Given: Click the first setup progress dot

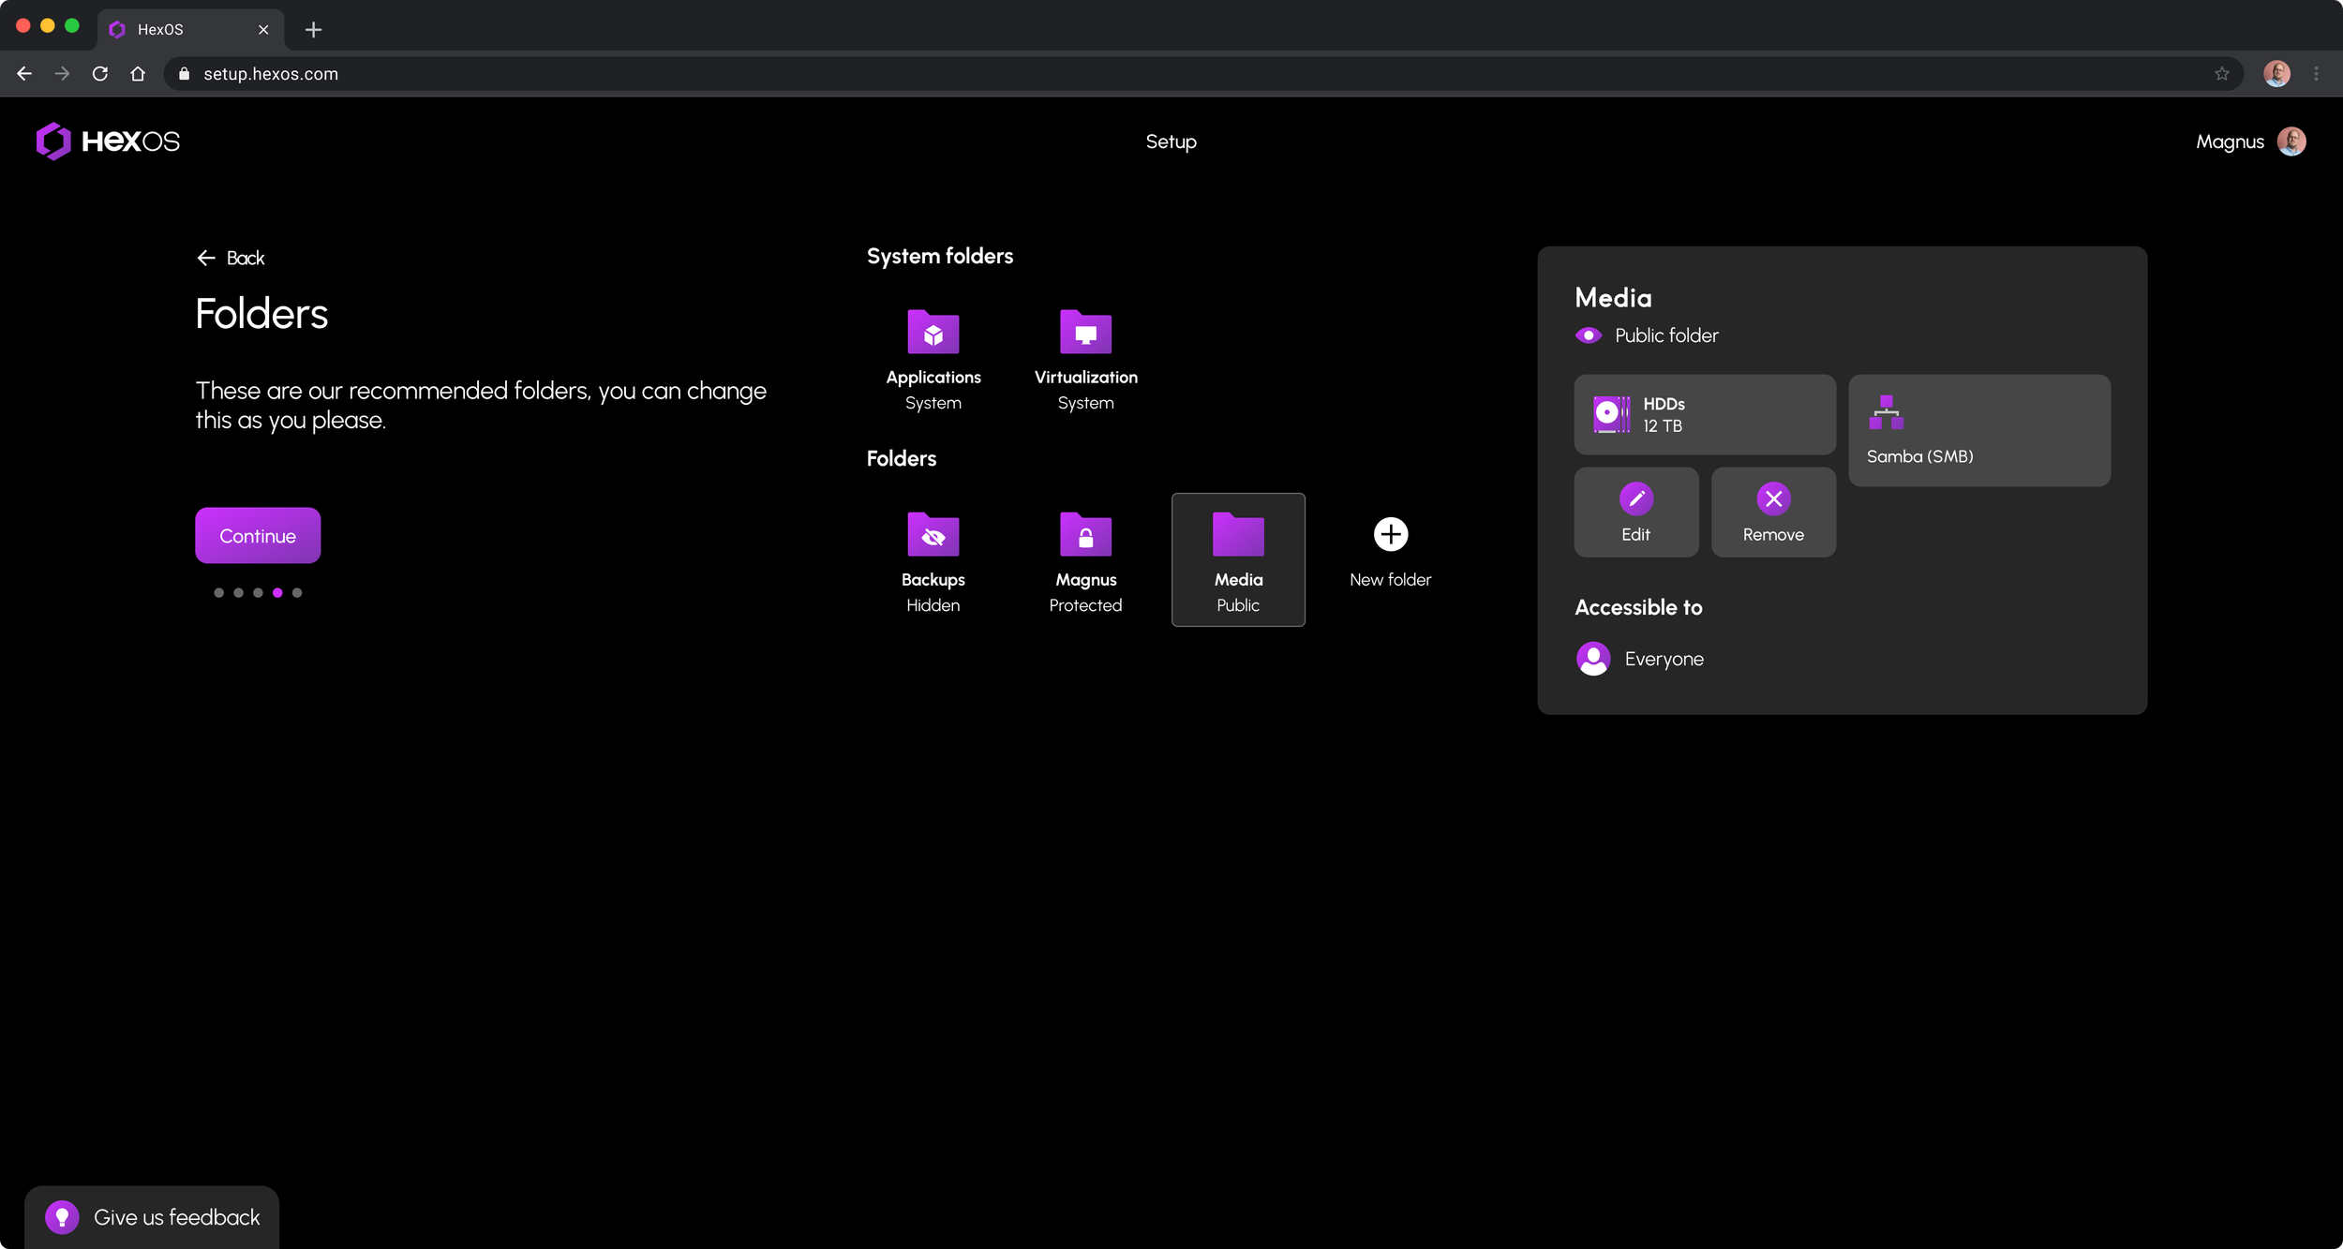Looking at the screenshot, I should [218, 593].
